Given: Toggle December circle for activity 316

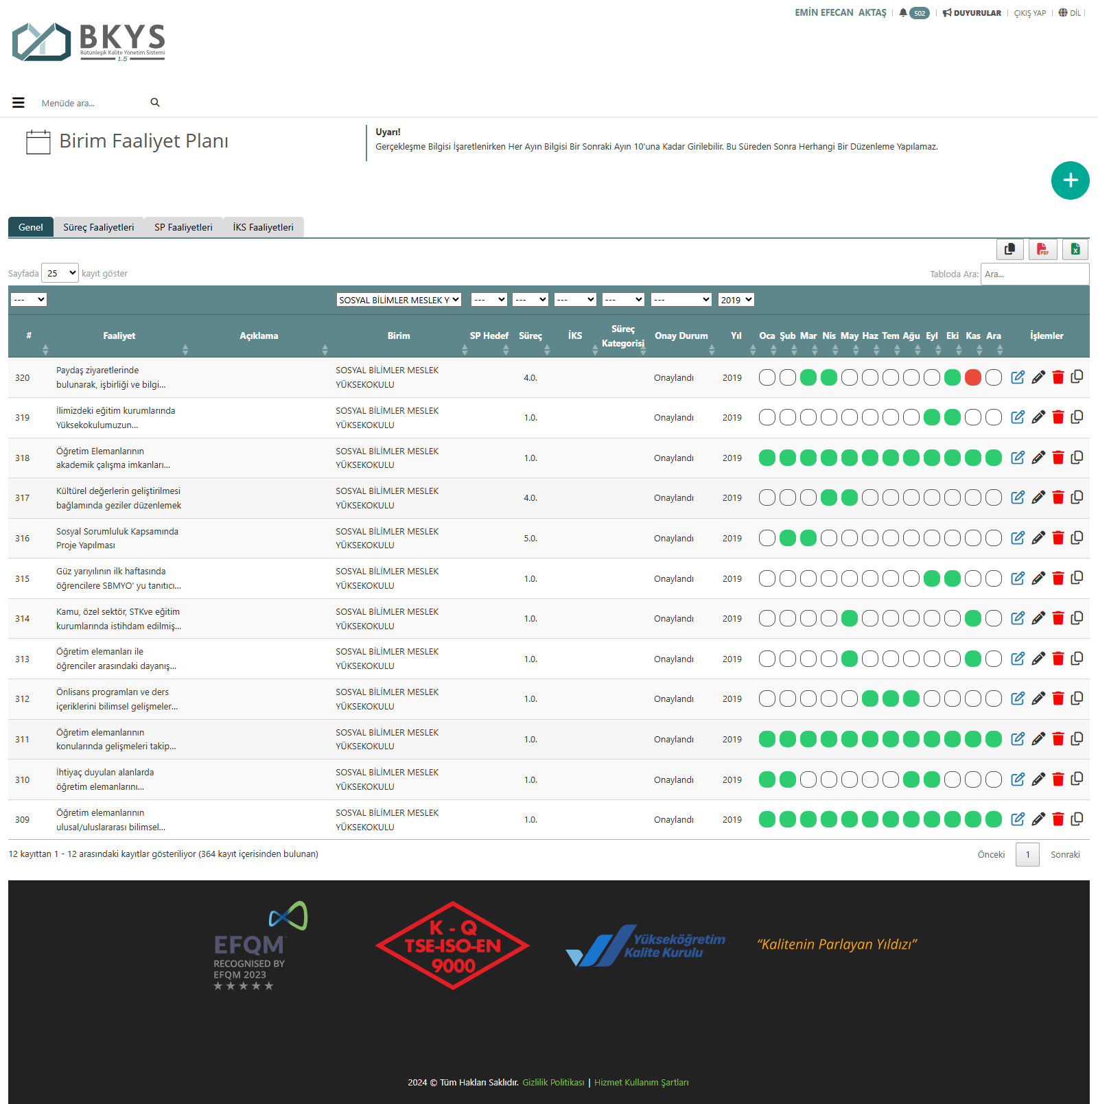Looking at the screenshot, I should coord(993,538).
